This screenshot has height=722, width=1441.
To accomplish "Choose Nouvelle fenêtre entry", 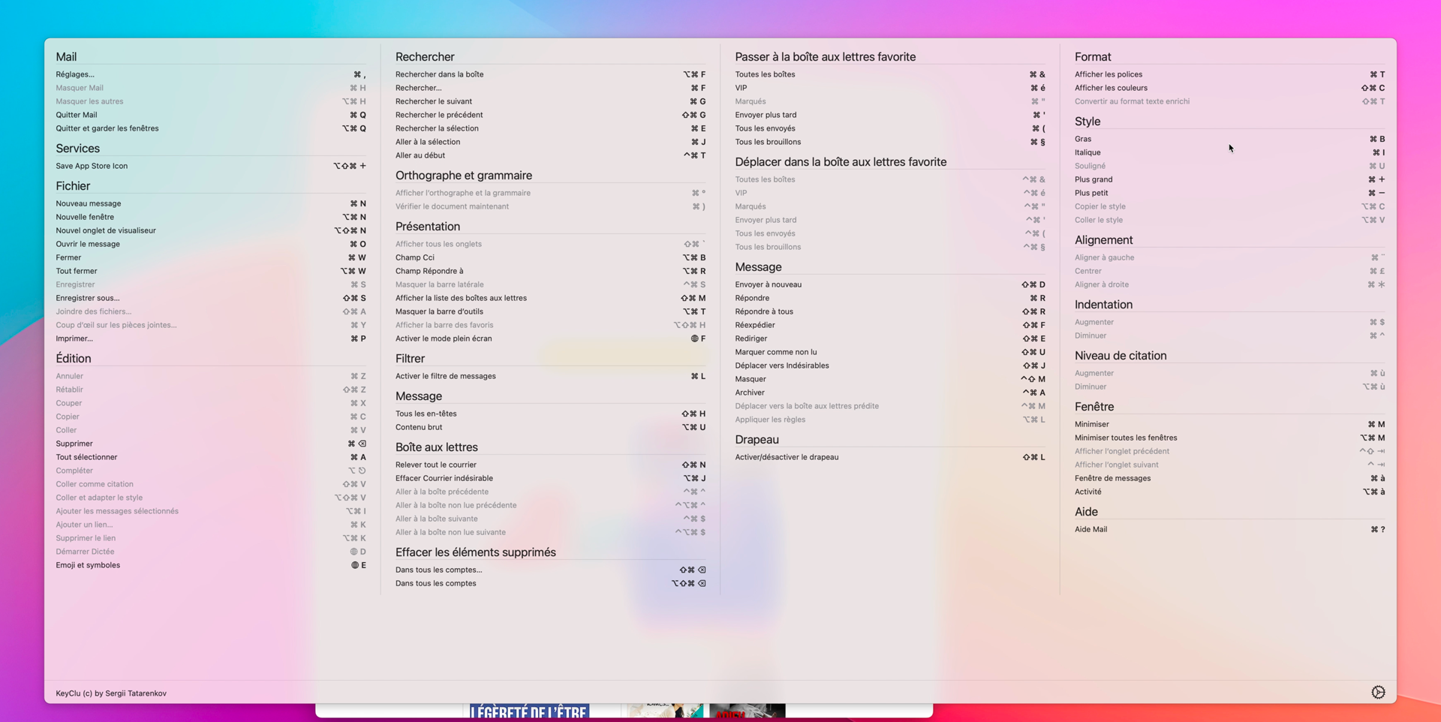I will coord(211,217).
